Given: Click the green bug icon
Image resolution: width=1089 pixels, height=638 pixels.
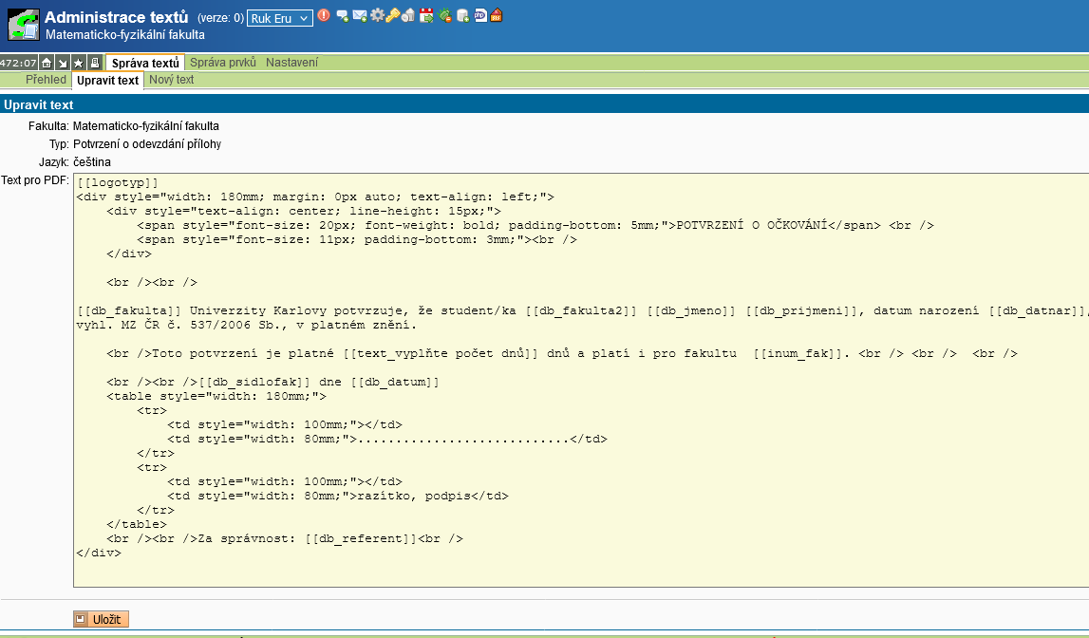Looking at the screenshot, I should coord(444,16).
